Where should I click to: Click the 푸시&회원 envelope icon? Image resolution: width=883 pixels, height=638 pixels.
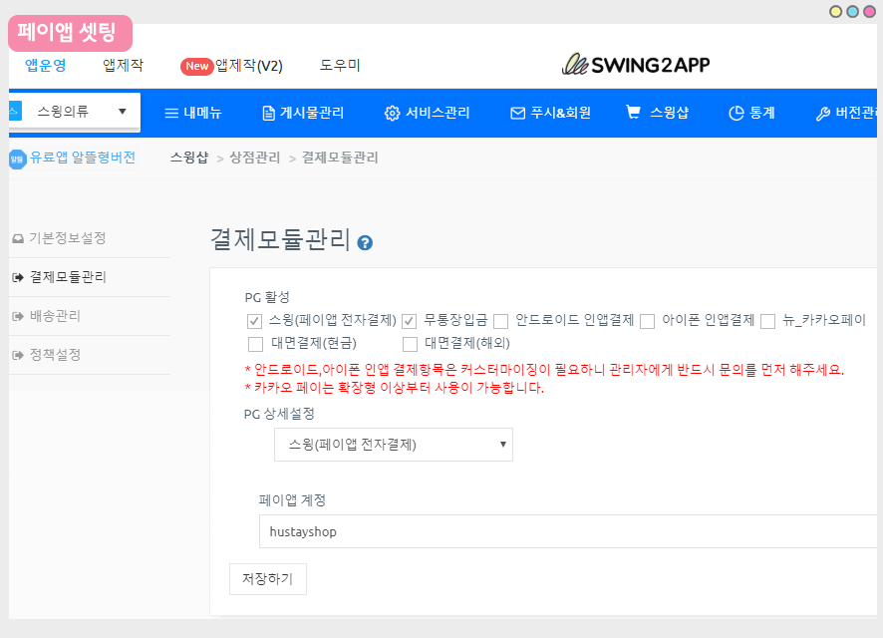point(517,114)
